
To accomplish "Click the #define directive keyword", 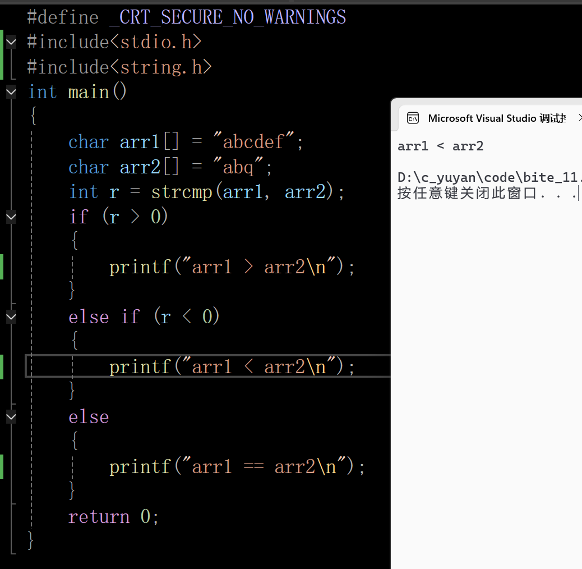I will (63, 17).
